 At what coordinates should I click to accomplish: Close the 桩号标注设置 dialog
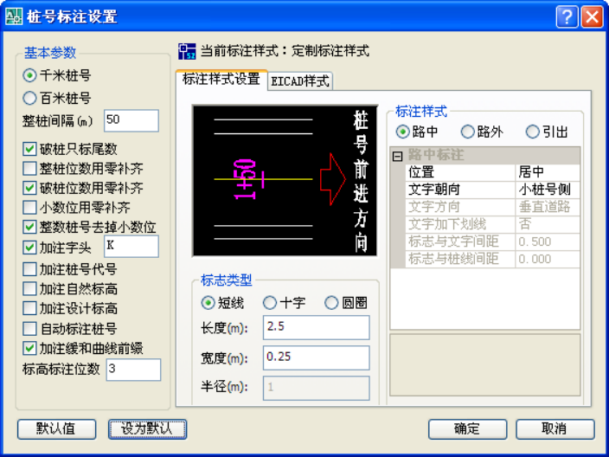(592, 16)
